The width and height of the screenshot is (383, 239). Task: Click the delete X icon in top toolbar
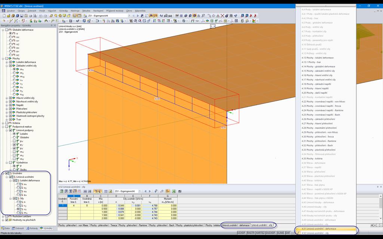pyautogui.click(x=222, y=16)
